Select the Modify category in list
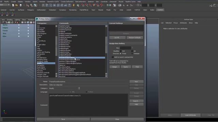This screenshot has height=122, width=218. point(46,63)
